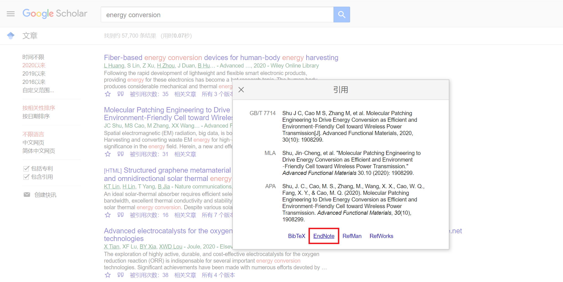Filter results by 2019以来
This screenshot has width=563, height=282.
(x=34, y=74)
